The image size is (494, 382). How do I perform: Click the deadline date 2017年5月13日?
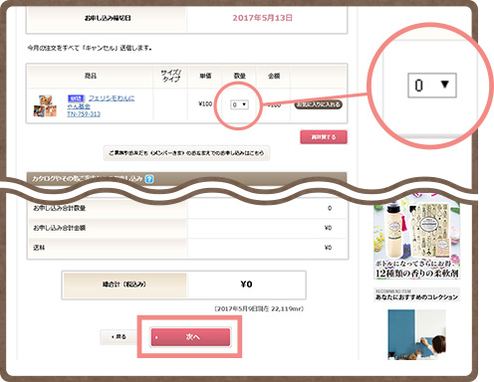point(262,18)
